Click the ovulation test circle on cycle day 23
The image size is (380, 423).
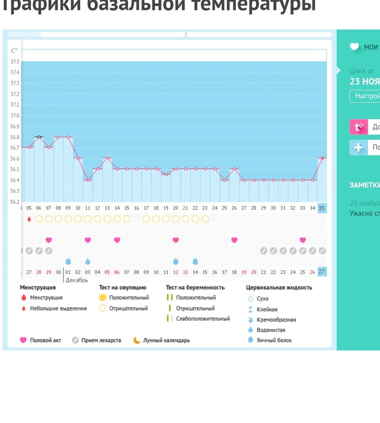click(205, 219)
